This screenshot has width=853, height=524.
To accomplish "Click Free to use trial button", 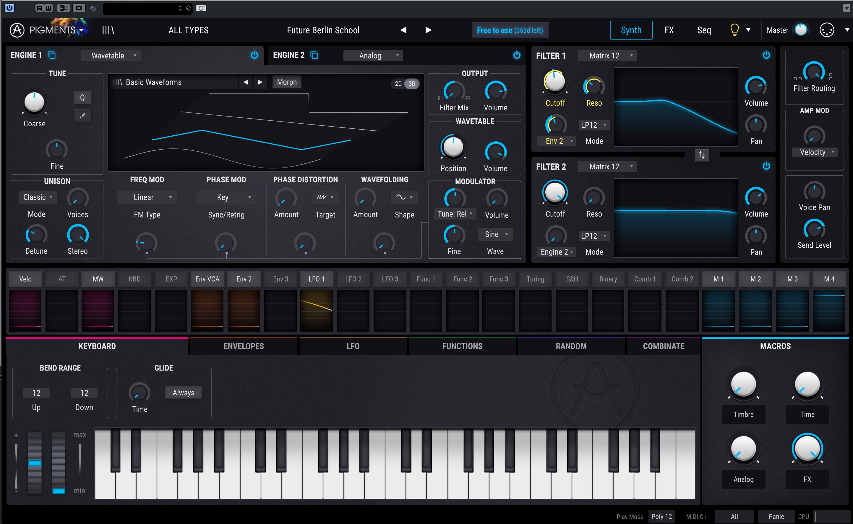I will [x=510, y=30].
